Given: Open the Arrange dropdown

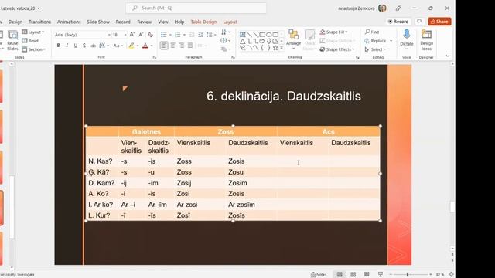Looking at the screenshot, I should [x=294, y=39].
